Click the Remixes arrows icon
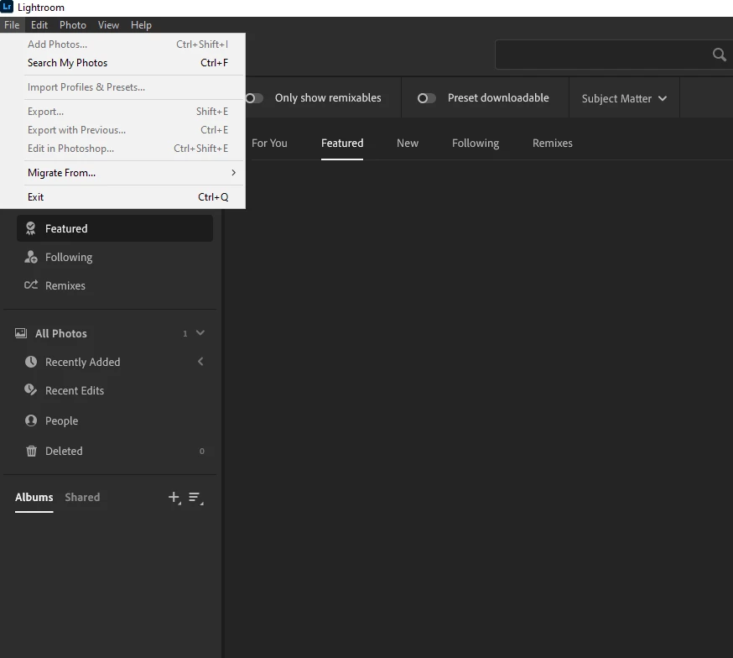Viewport: 733px width, 658px height. (31, 285)
